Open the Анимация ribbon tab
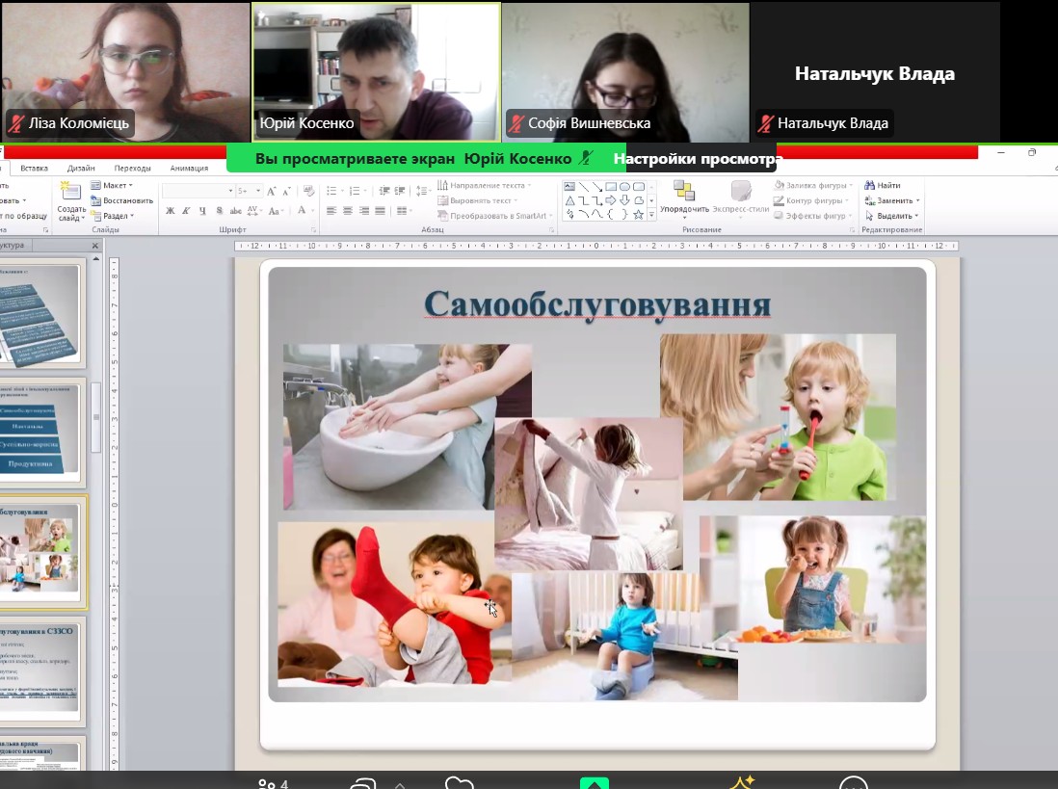 (189, 168)
